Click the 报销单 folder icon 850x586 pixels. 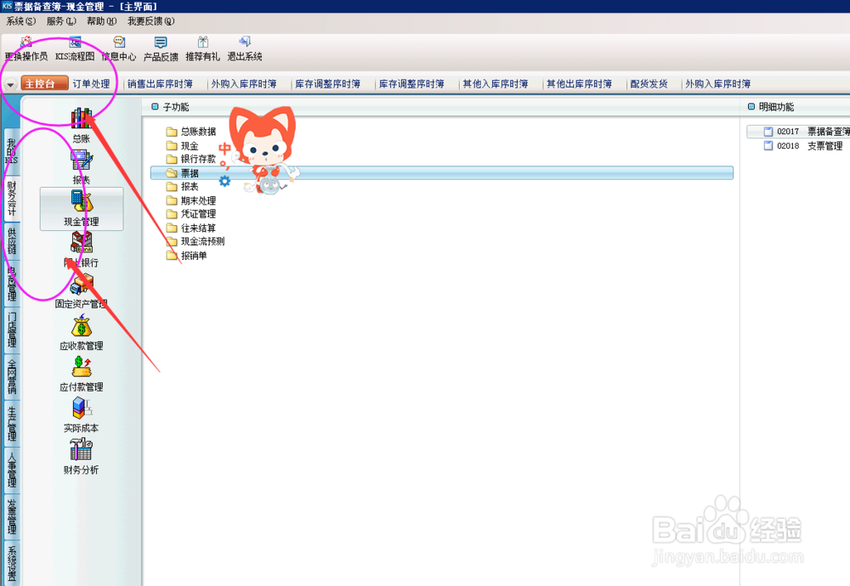(x=172, y=255)
